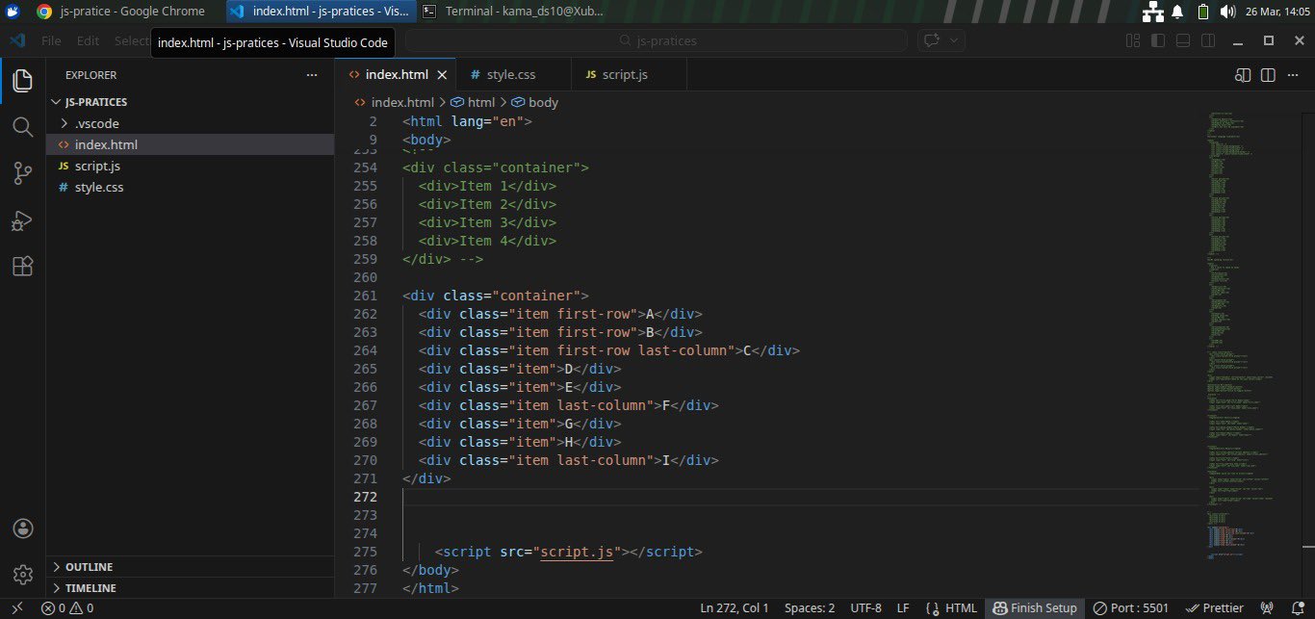Open the Accounts menu icon

[22, 529]
